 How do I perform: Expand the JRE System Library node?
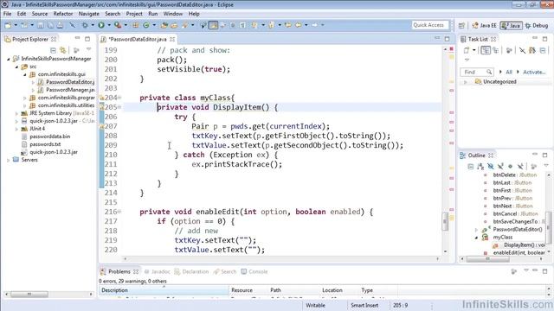16,113
